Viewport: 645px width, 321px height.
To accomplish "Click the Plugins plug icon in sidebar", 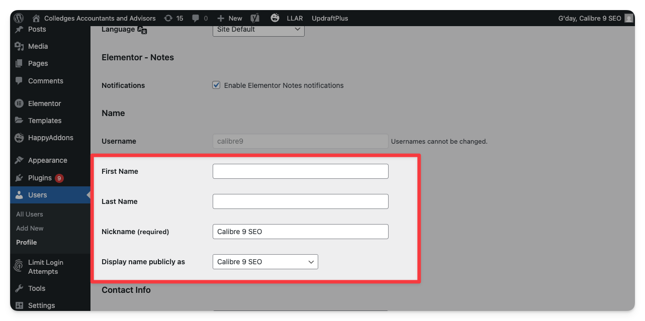I will point(19,178).
